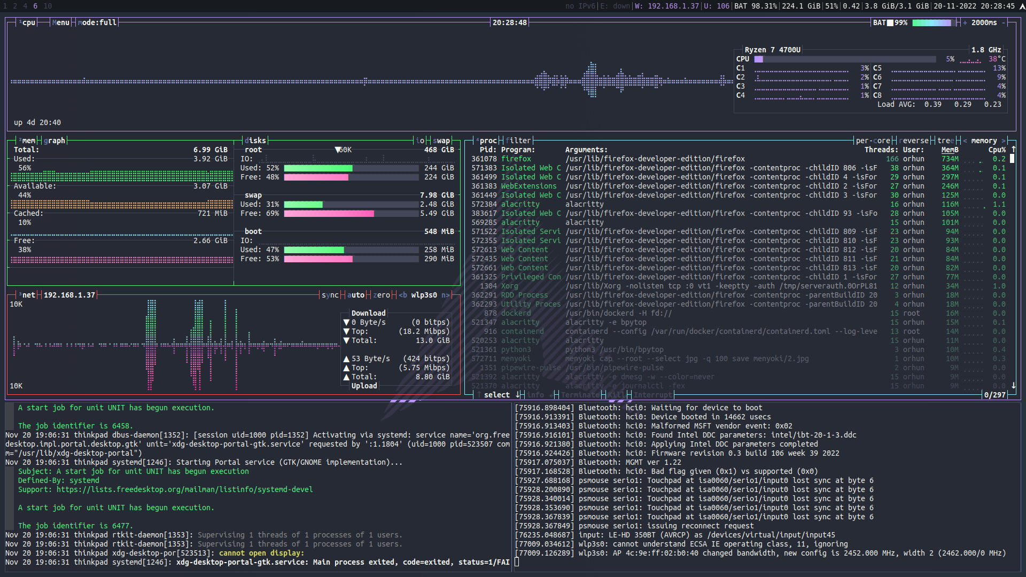Toggle memory graph view
Screen dimensions: 1026x577
click(x=55, y=141)
